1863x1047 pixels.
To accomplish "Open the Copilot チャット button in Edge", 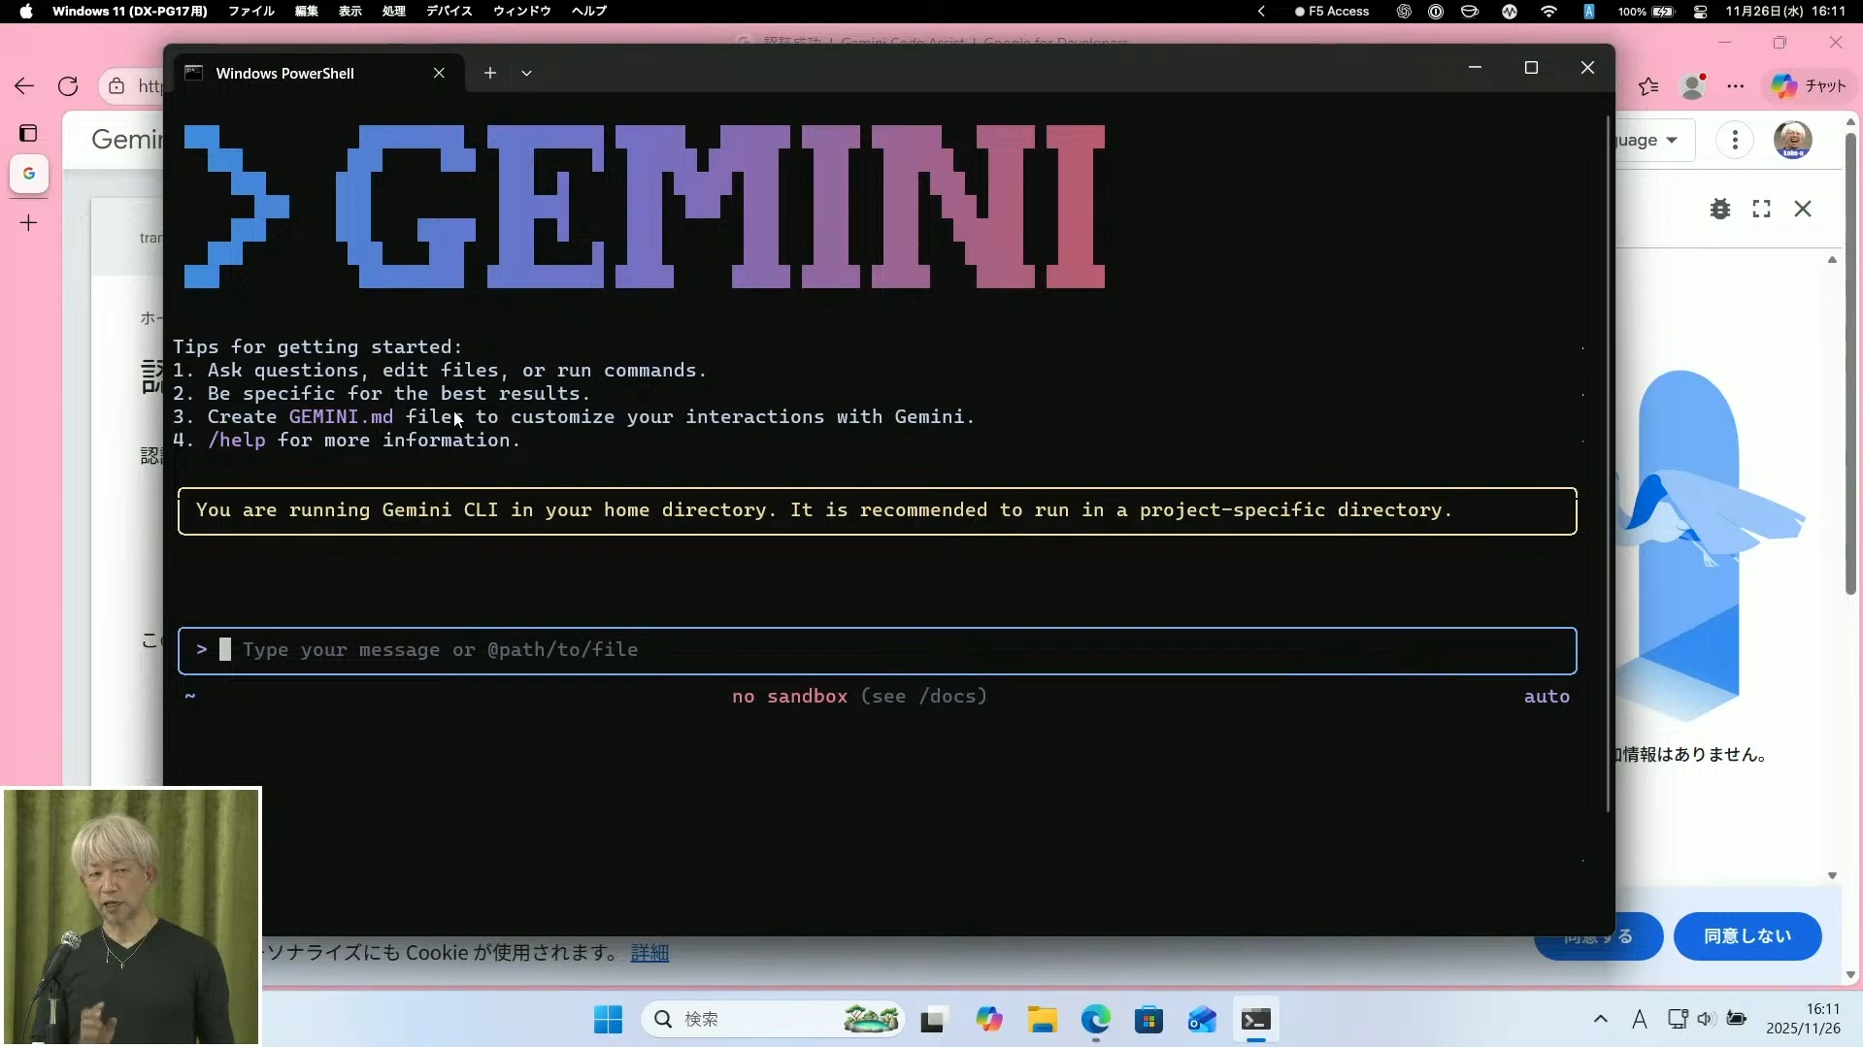I will point(1809,86).
